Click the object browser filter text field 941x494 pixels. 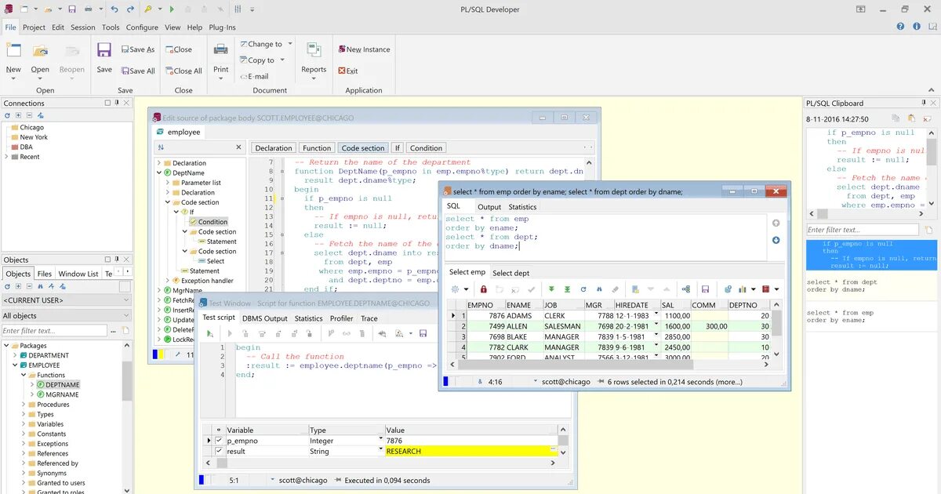[x=54, y=331]
